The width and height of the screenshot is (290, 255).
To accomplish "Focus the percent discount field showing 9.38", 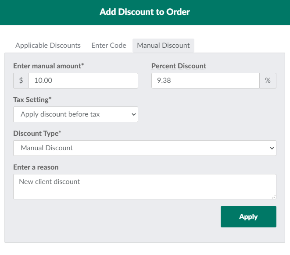I will click(205, 81).
